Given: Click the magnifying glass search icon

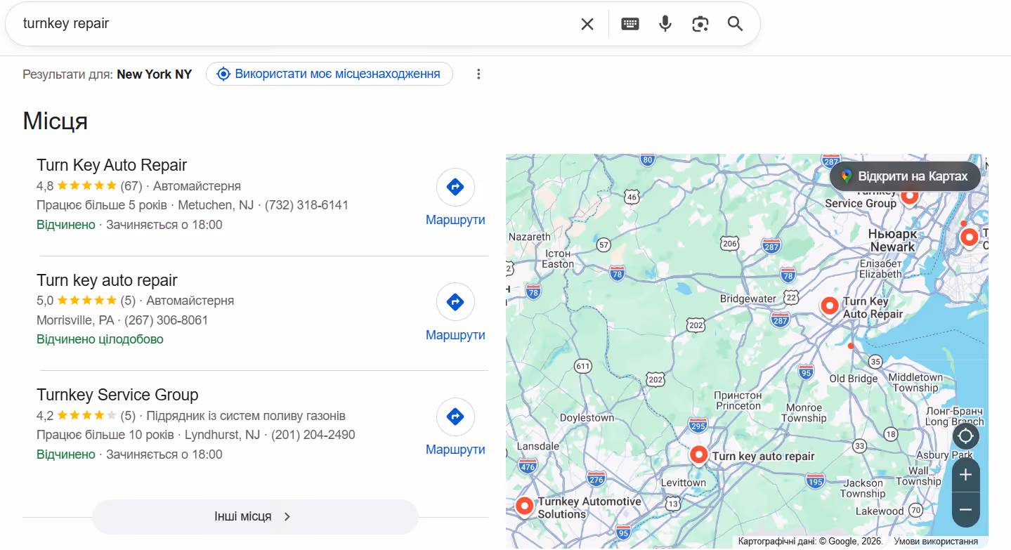Looking at the screenshot, I should 735,24.
